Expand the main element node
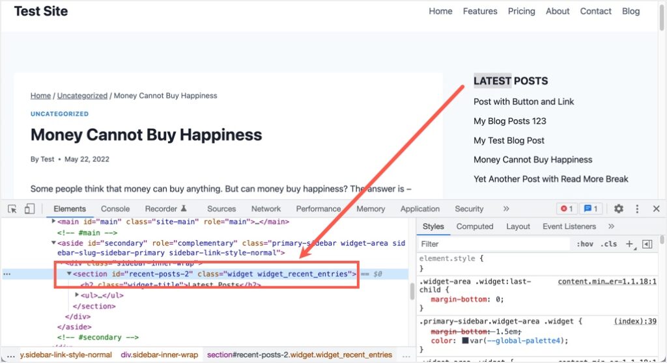This screenshot has height=363, width=667. pyautogui.click(x=54, y=222)
